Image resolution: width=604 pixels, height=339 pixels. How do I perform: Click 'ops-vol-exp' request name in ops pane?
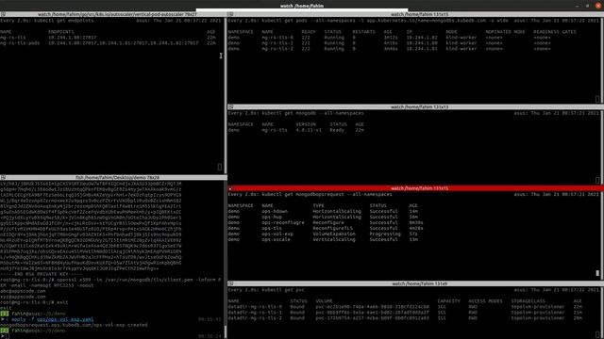[277, 234]
